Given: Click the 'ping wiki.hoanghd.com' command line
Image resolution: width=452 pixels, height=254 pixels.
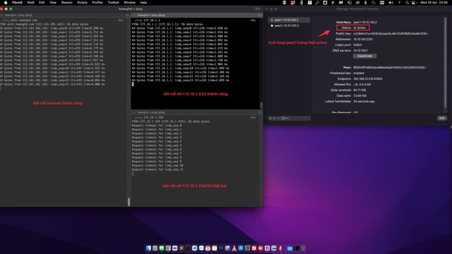Looking at the screenshot, I should pos(20,20).
